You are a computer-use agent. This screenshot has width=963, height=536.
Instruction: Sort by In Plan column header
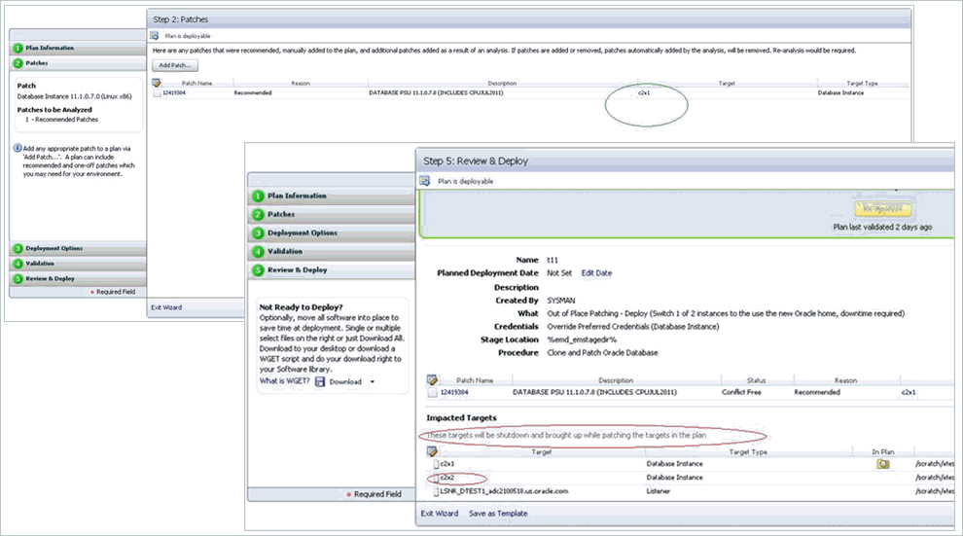coord(882,452)
